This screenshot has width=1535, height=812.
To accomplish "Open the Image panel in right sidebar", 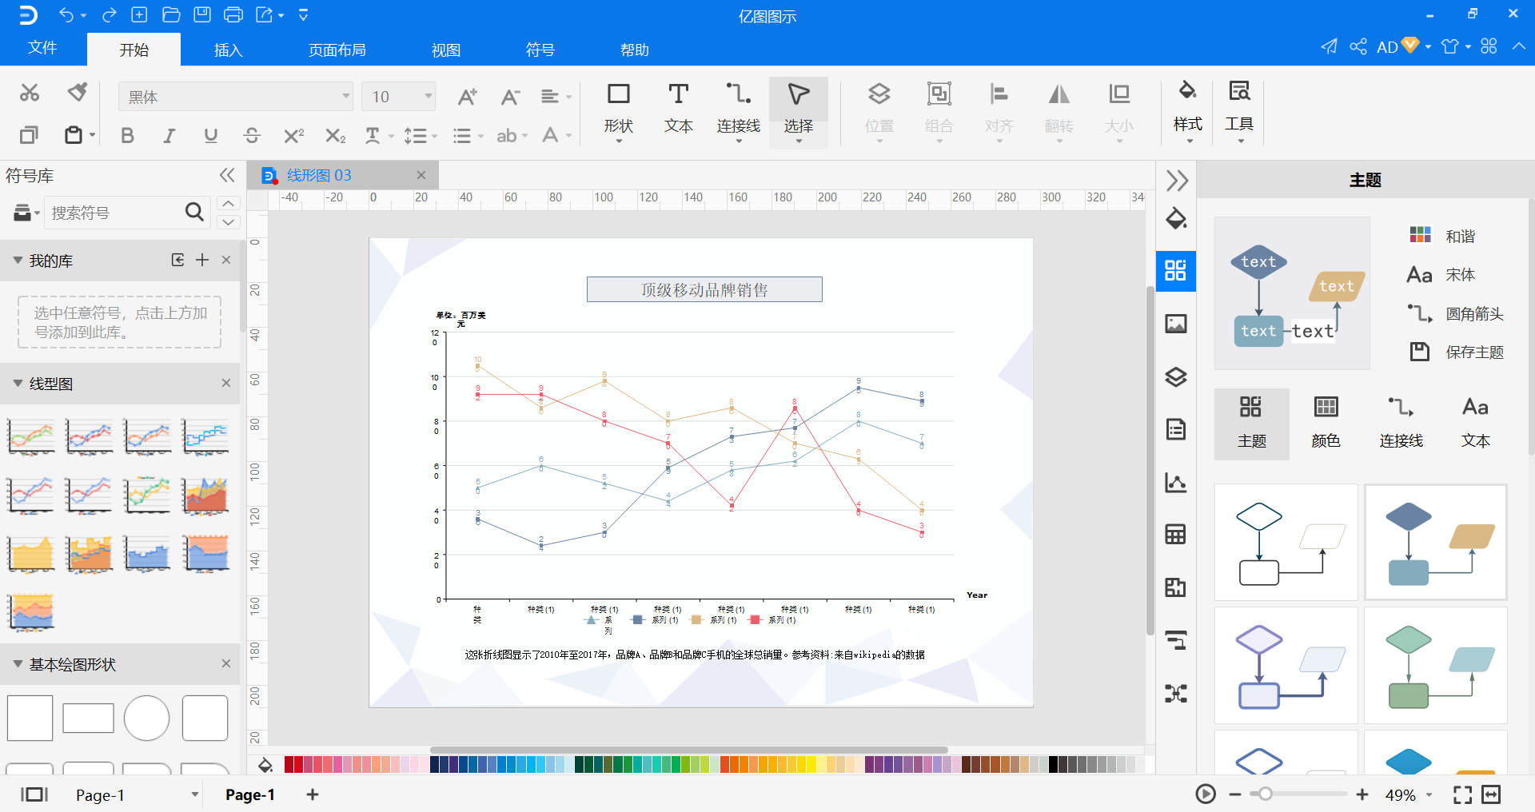I will tap(1175, 324).
